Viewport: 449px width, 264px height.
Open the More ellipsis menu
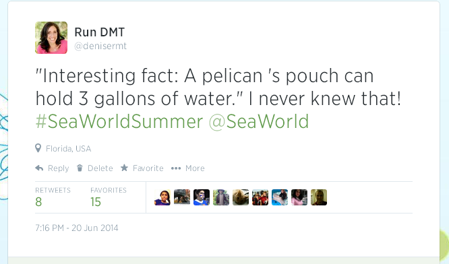(x=176, y=168)
